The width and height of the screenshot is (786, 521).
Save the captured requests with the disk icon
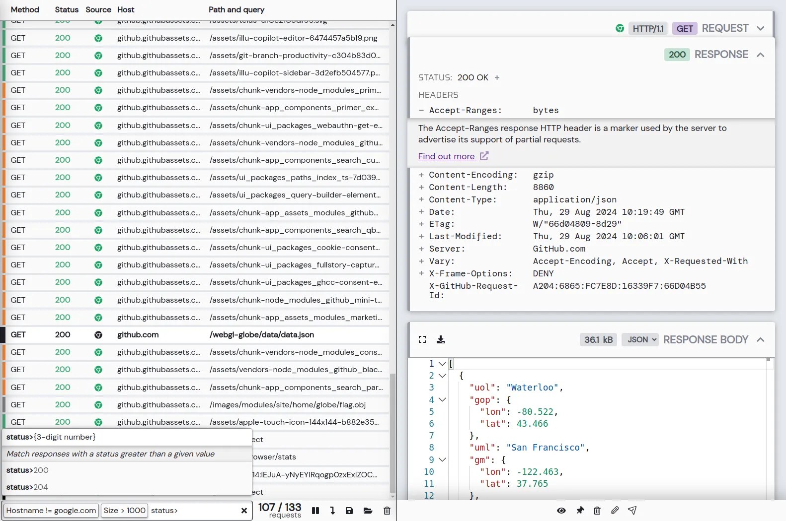pos(349,511)
